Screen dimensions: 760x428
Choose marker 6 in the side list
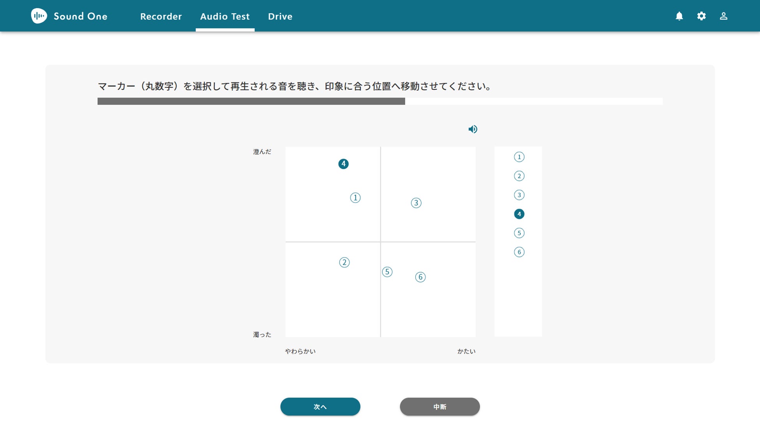519,252
